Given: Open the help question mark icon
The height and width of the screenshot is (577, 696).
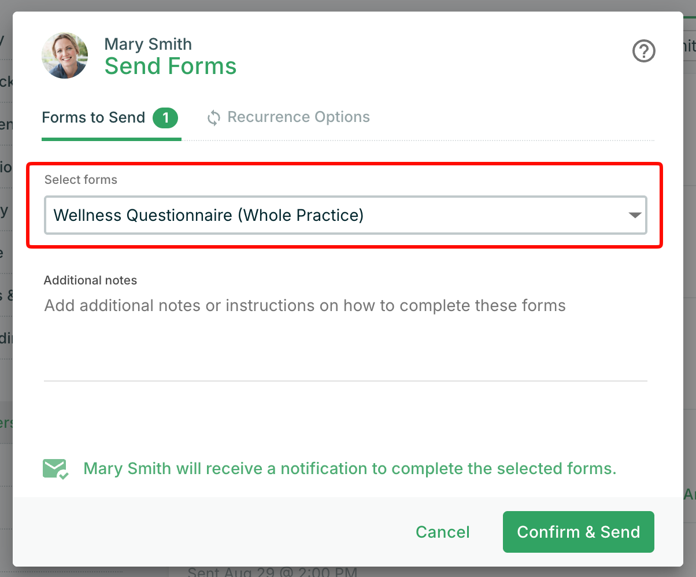Looking at the screenshot, I should tap(643, 51).
